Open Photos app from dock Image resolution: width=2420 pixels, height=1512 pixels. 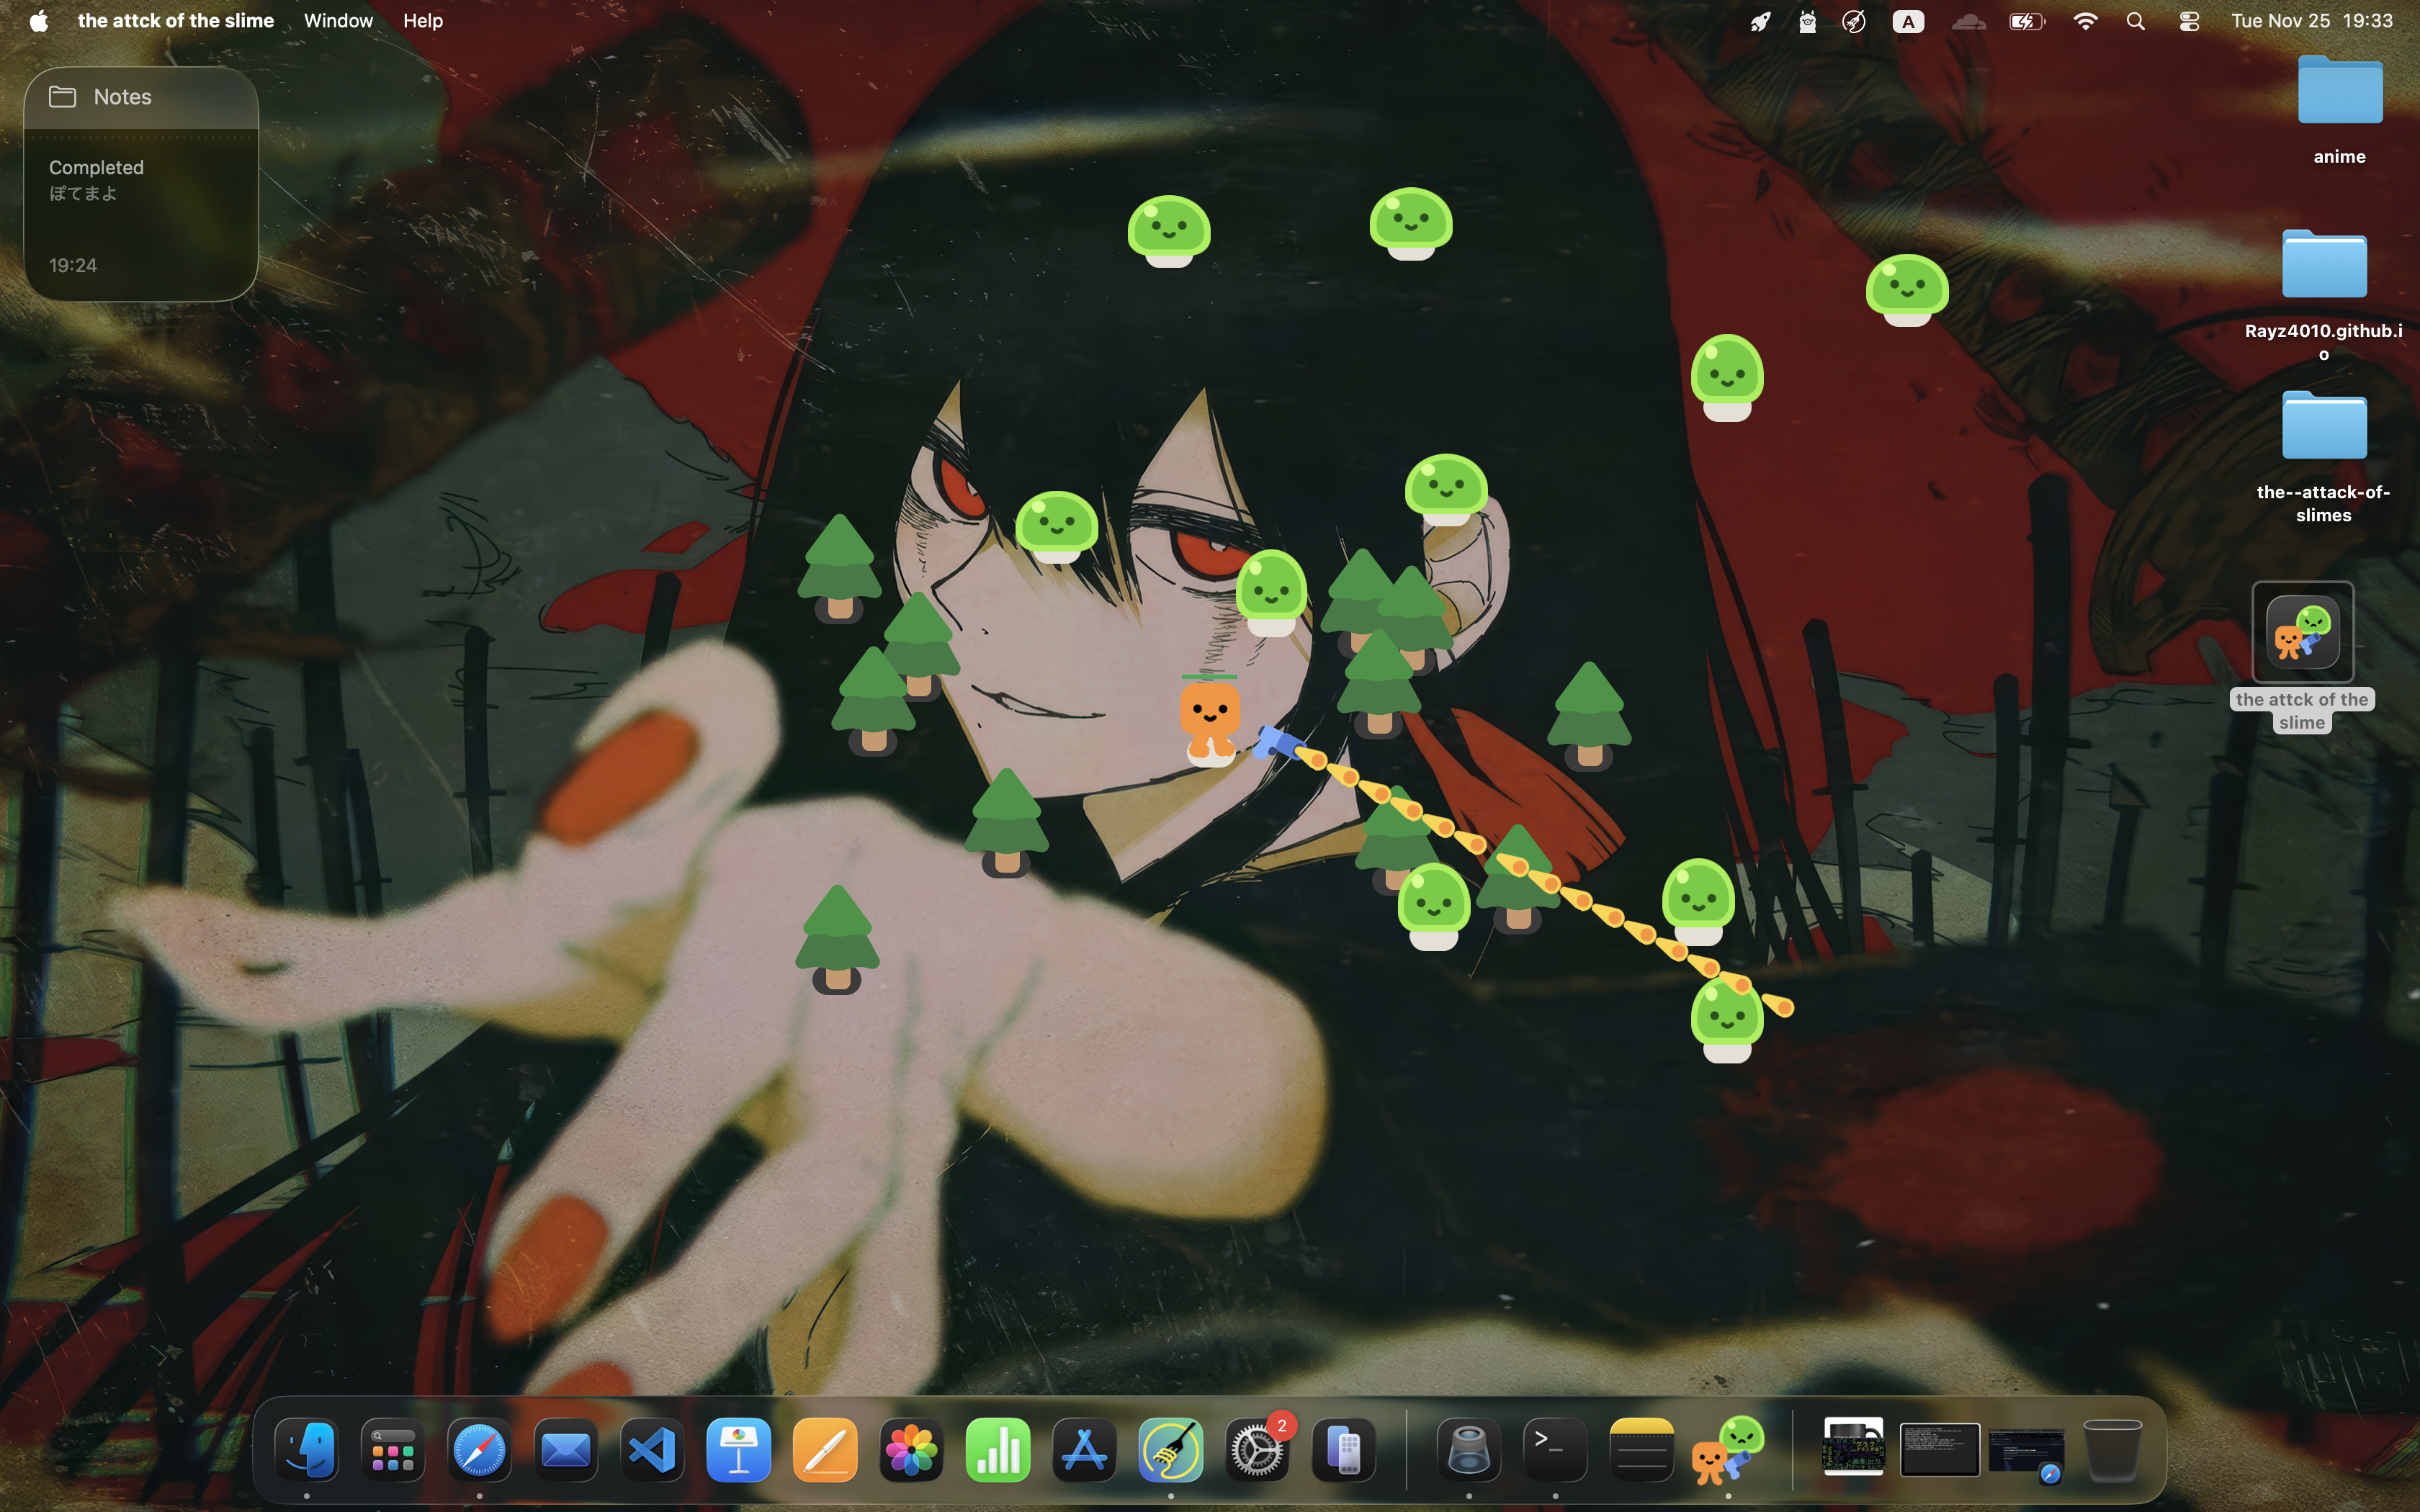pyautogui.click(x=911, y=1450)
